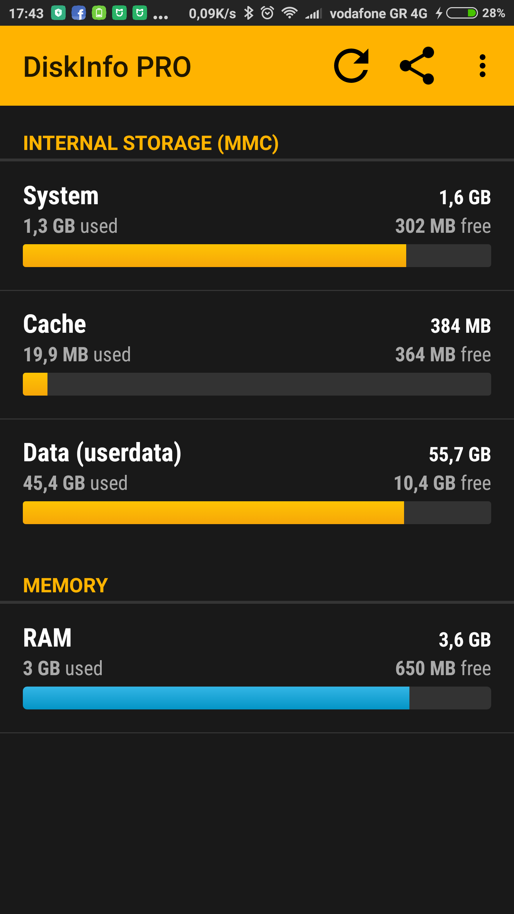Image resolution: width=514 pixels, height=914 pixels.
Task: Tap the refresh icon in toolbar
Action: coord(351,66)
